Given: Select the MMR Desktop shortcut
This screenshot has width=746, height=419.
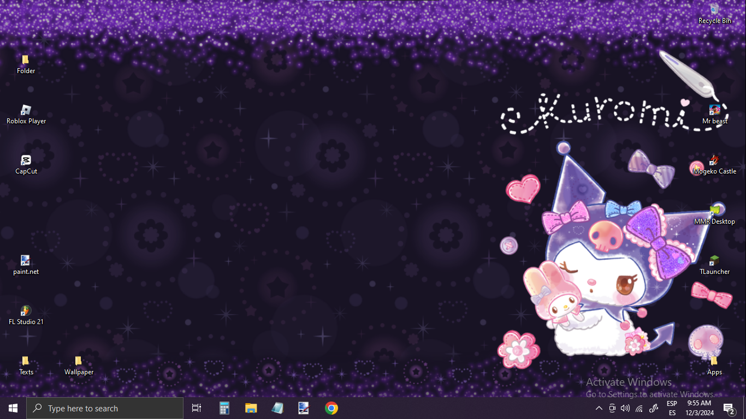Looking at the screenshot, I should [714, 214].
